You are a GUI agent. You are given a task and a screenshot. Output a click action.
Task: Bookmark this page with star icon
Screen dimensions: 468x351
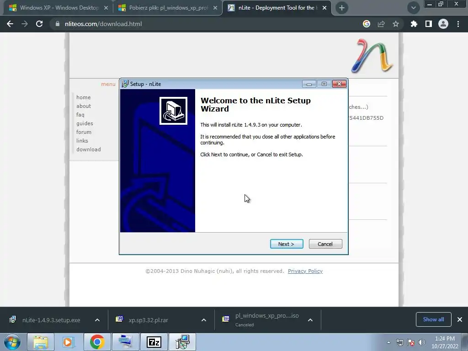click(x=396, y=24)
